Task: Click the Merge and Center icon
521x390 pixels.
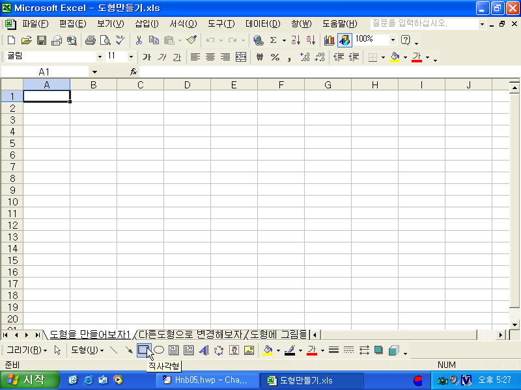Action: tap(241, 57)
